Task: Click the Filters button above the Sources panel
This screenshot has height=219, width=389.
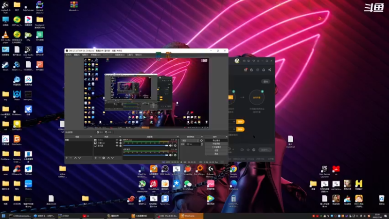Action: click(x=108, y=132)
